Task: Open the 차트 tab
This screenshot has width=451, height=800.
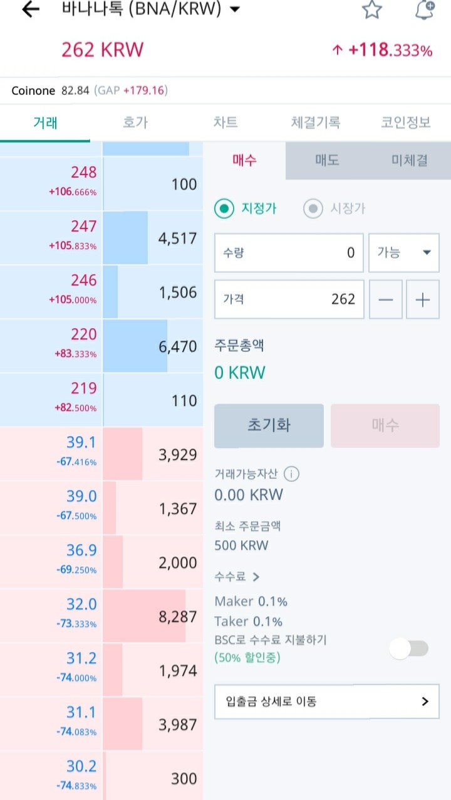Action: 225,123
